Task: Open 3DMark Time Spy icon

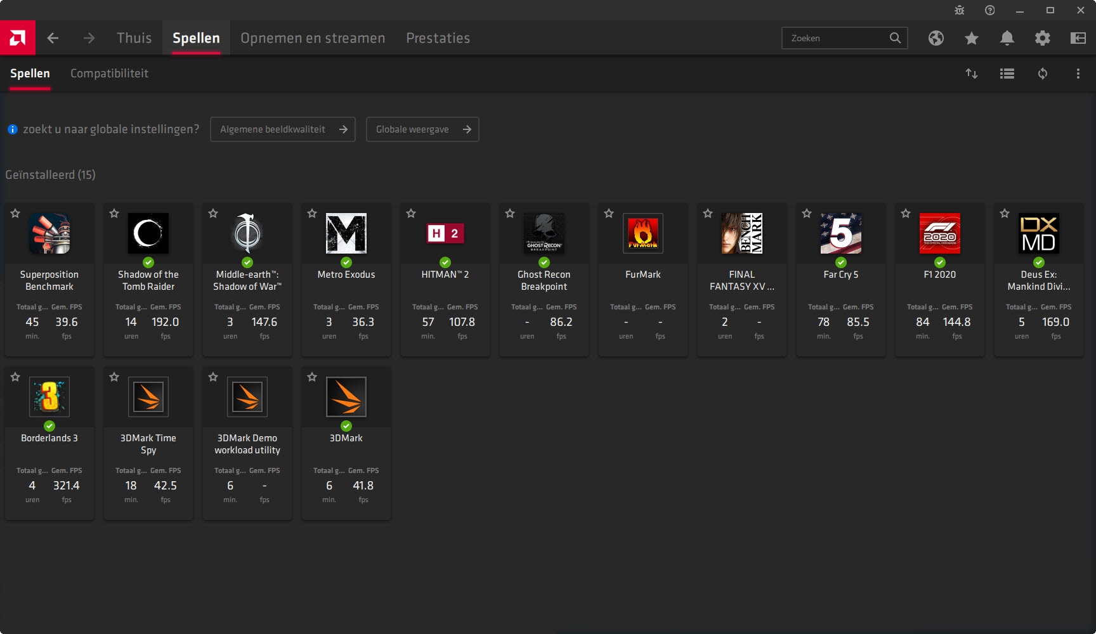Action: (148, 397)
